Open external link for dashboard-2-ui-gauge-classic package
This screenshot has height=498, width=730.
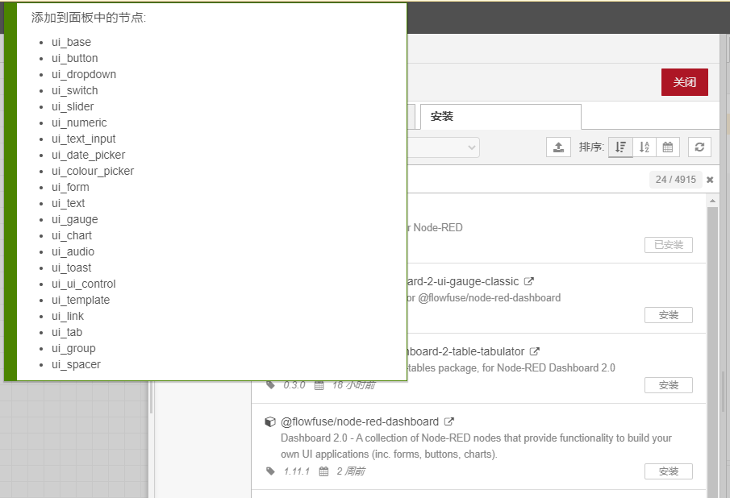[528, 280]
